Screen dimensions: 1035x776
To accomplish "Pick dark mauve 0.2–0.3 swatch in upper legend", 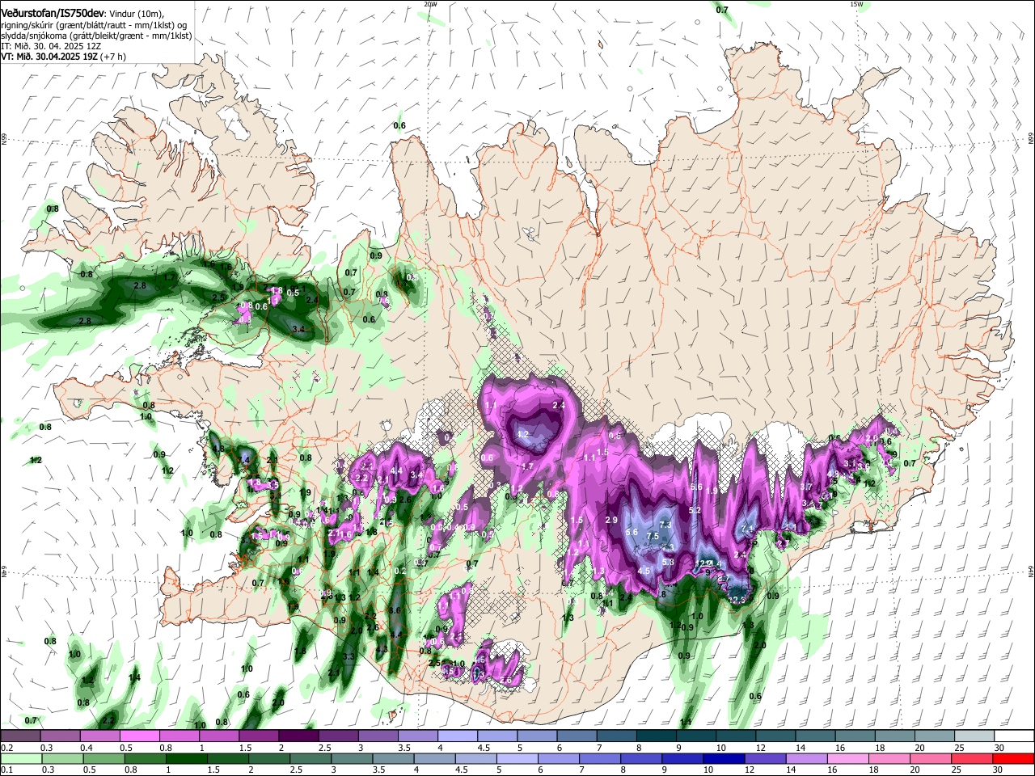I will 21,736.
